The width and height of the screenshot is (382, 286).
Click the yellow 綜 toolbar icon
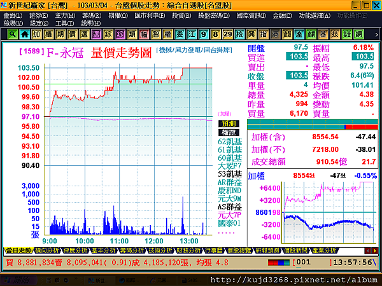click(108, 34)
